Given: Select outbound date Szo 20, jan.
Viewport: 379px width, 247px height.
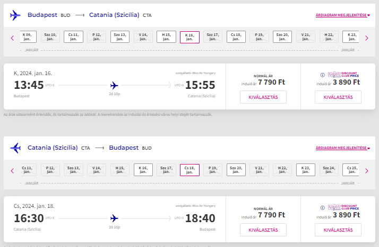Looking at the screenshot, I should tap(282, 36).
